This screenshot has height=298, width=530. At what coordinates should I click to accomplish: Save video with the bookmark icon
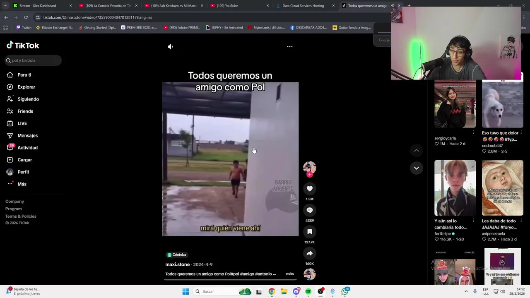tap(309, 232)
